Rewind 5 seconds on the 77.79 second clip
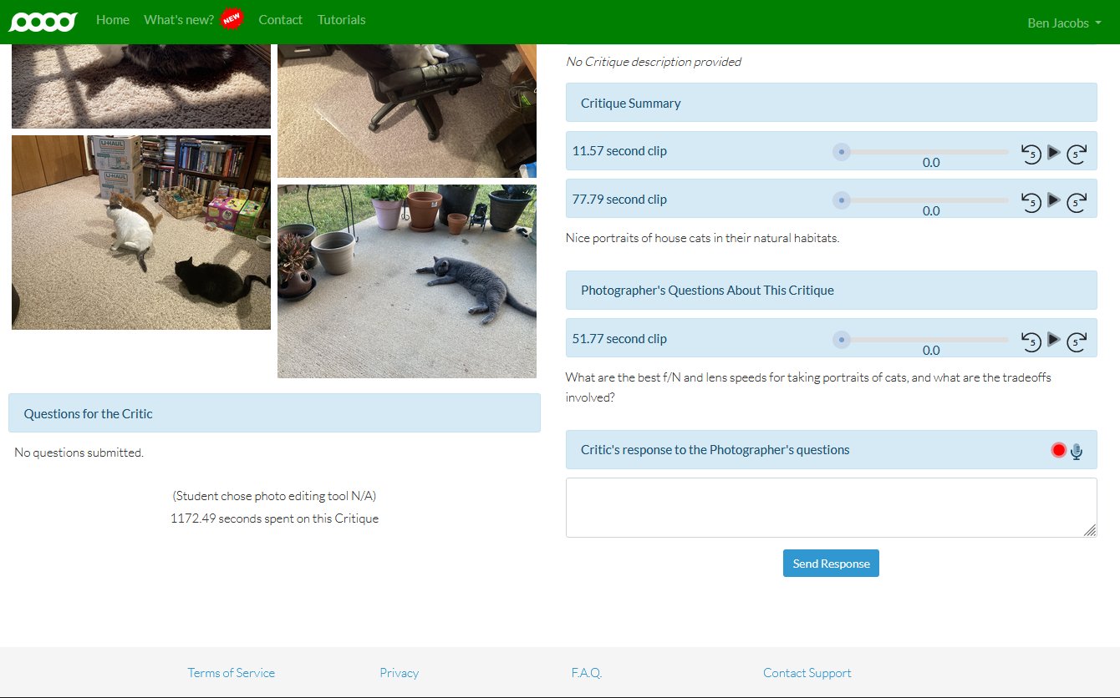Viewport: 1120px width, 698px height. pos(1031,201)
